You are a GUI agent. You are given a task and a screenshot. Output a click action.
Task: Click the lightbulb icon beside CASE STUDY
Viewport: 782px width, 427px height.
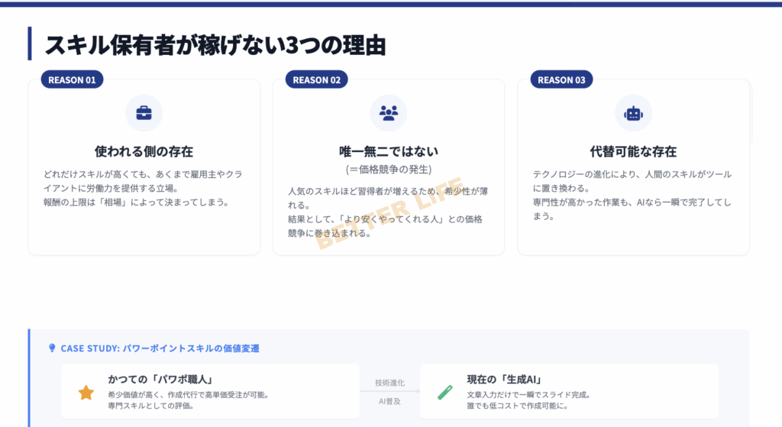pos(52,348)
